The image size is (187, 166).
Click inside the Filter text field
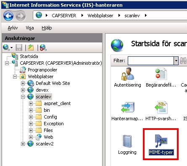click(151, 61)
